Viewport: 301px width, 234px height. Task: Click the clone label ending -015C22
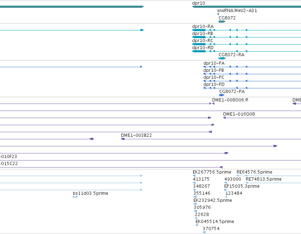(x=9, y=164)
